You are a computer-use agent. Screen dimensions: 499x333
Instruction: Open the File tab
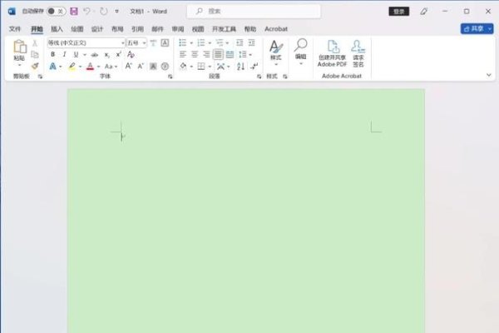coord(15,29)
